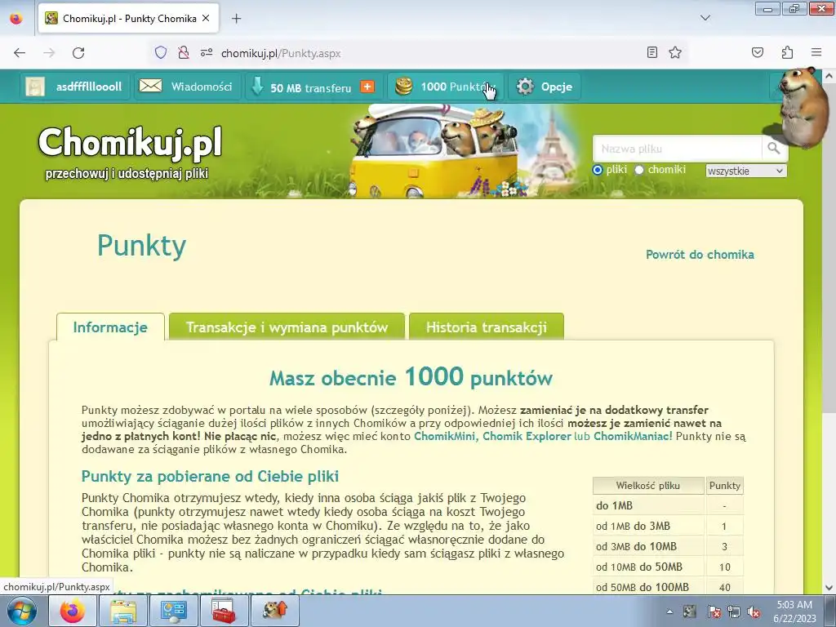Open site permissions icon in address bar
The width and height of the screenshot is (836, 627).
pos(207,53)
